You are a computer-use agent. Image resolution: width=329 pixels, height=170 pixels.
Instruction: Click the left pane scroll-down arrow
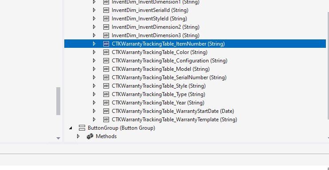pos(59,139)
